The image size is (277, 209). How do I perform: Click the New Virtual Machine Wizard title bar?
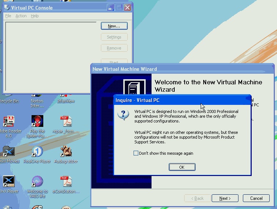coord(182,69)
